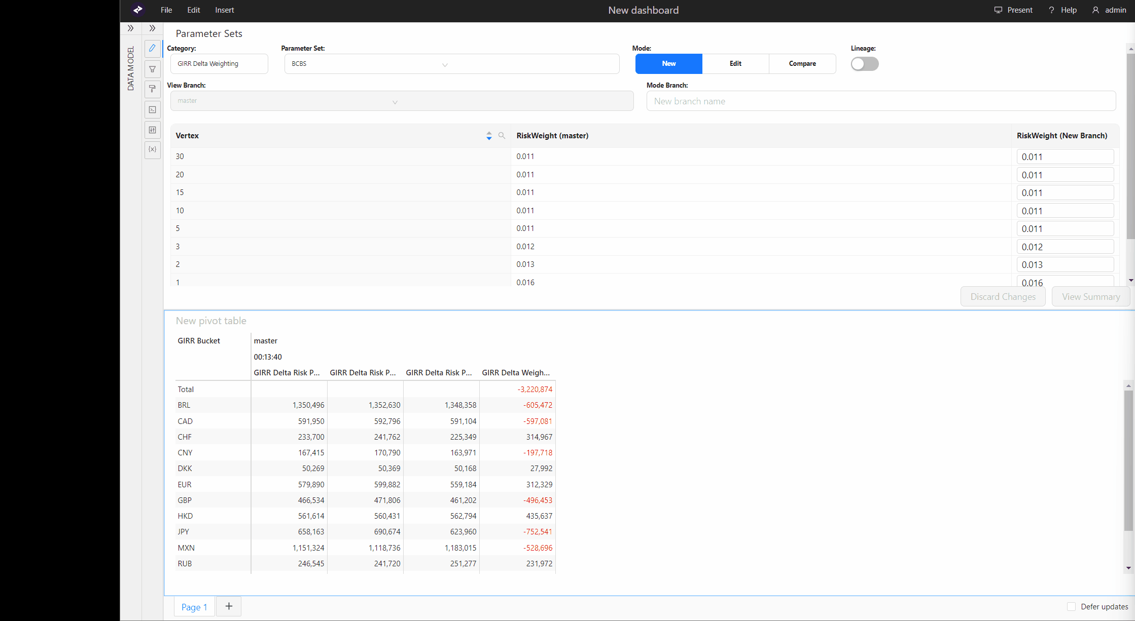
Task: Switch to the Page 1 tab
Action: pos(194,607)
